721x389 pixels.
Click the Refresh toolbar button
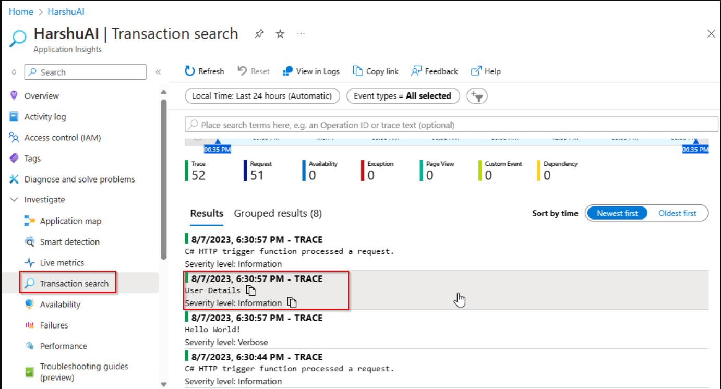tap(205, 71)
